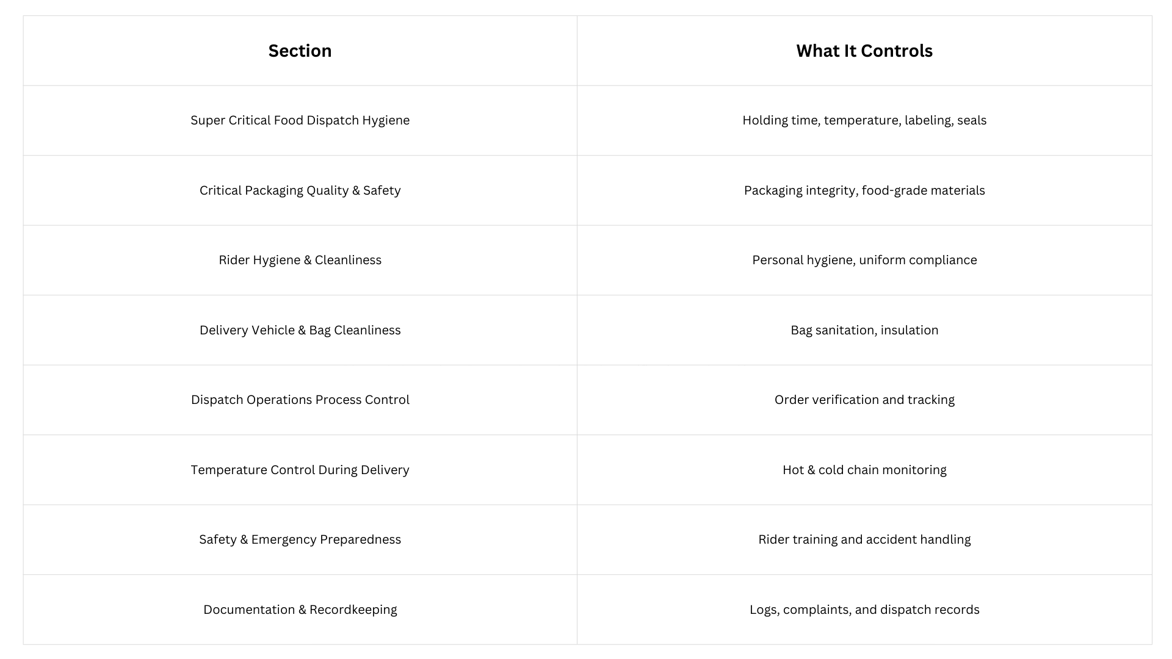Click the word "insulation" in the bag row

coord(910,330)
